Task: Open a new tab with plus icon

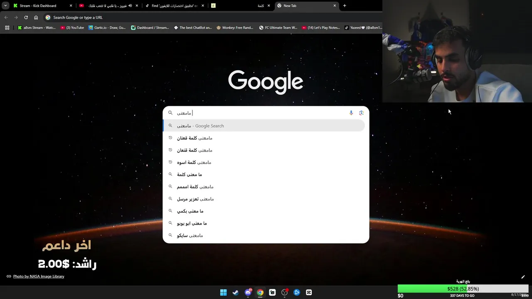Action: pos(345,6)
